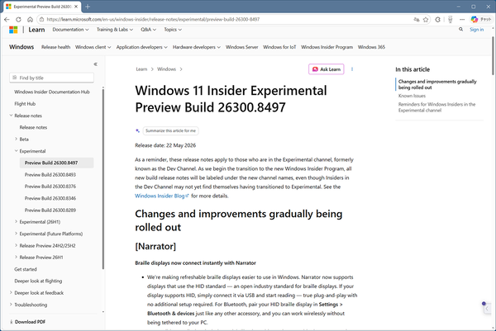Expand the Troubleshooting tree node
Viewport: 496px width, 331px height.
(11, 305)
